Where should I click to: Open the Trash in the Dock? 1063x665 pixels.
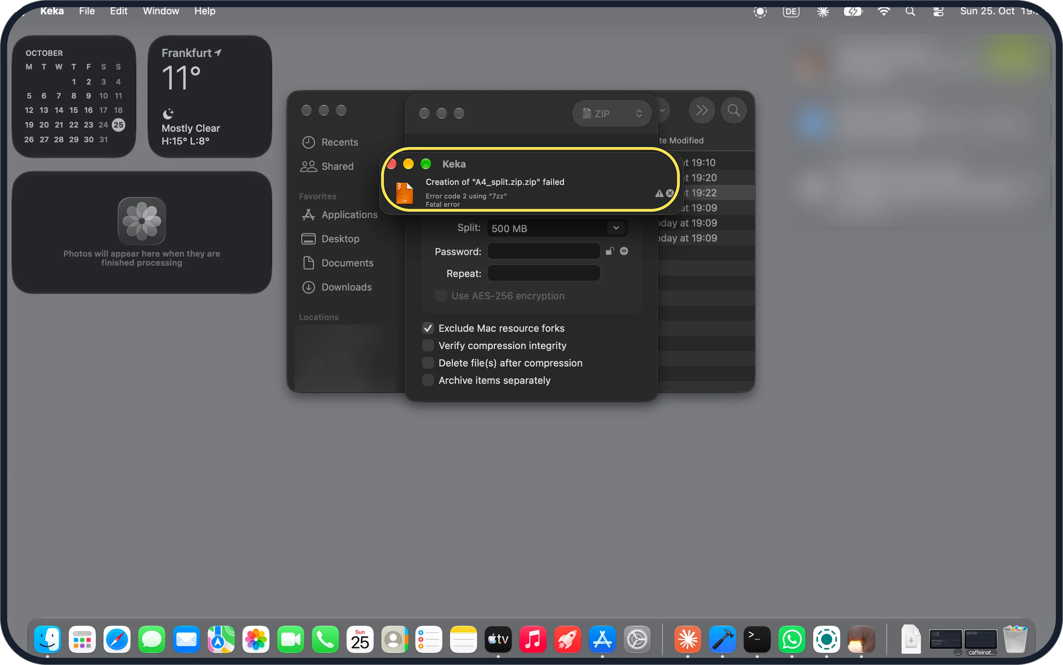coord(1015,639)
